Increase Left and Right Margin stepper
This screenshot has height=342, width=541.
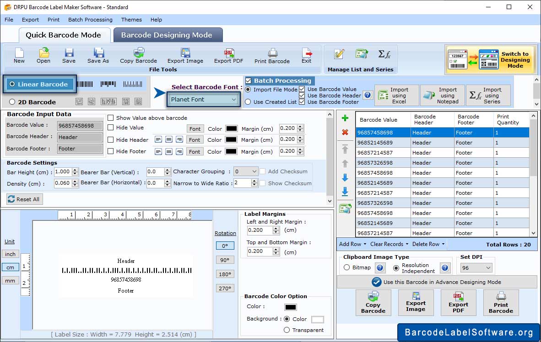[x=276, y=228]
